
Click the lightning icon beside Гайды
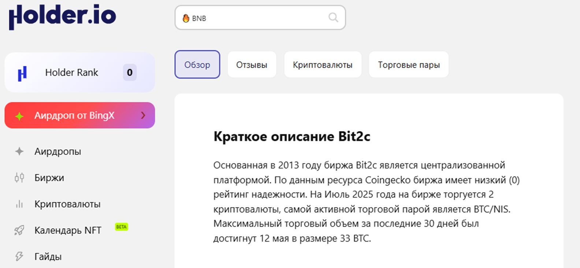pos(19,256)
